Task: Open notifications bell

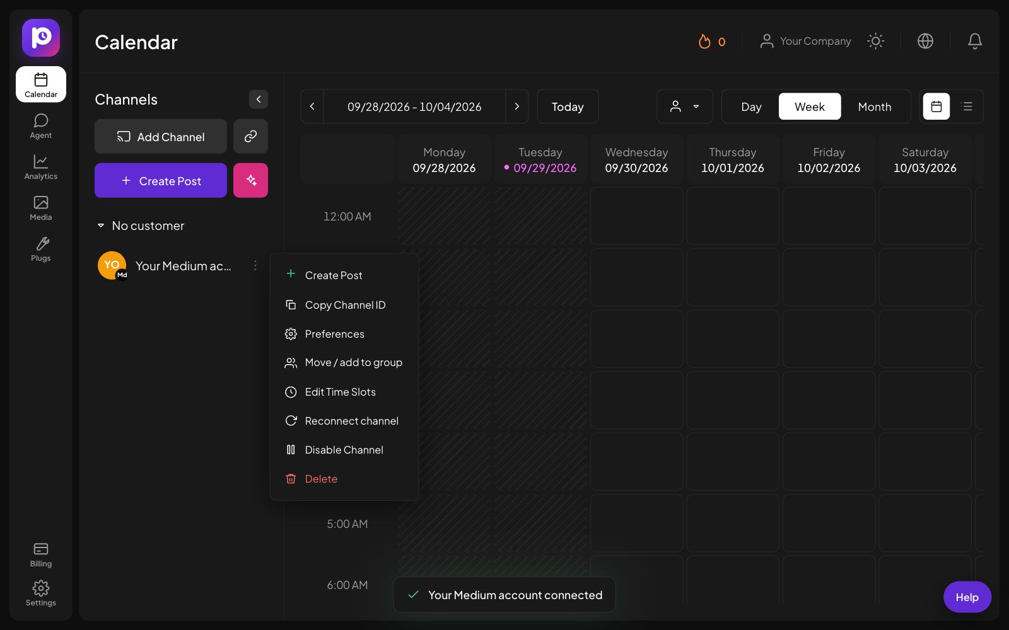Action: [974, 41]
